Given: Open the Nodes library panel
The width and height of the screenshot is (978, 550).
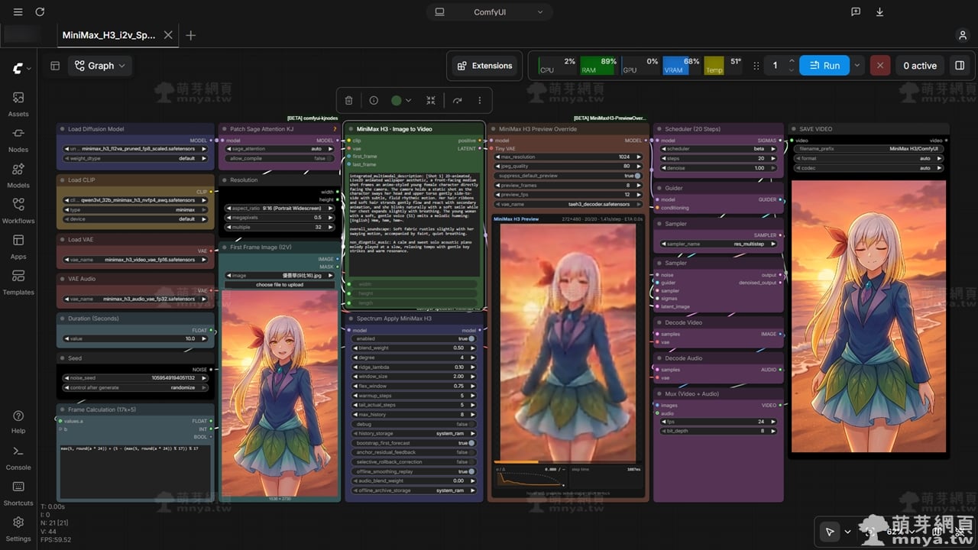Looking at the screenshot, I should point(18,139).
